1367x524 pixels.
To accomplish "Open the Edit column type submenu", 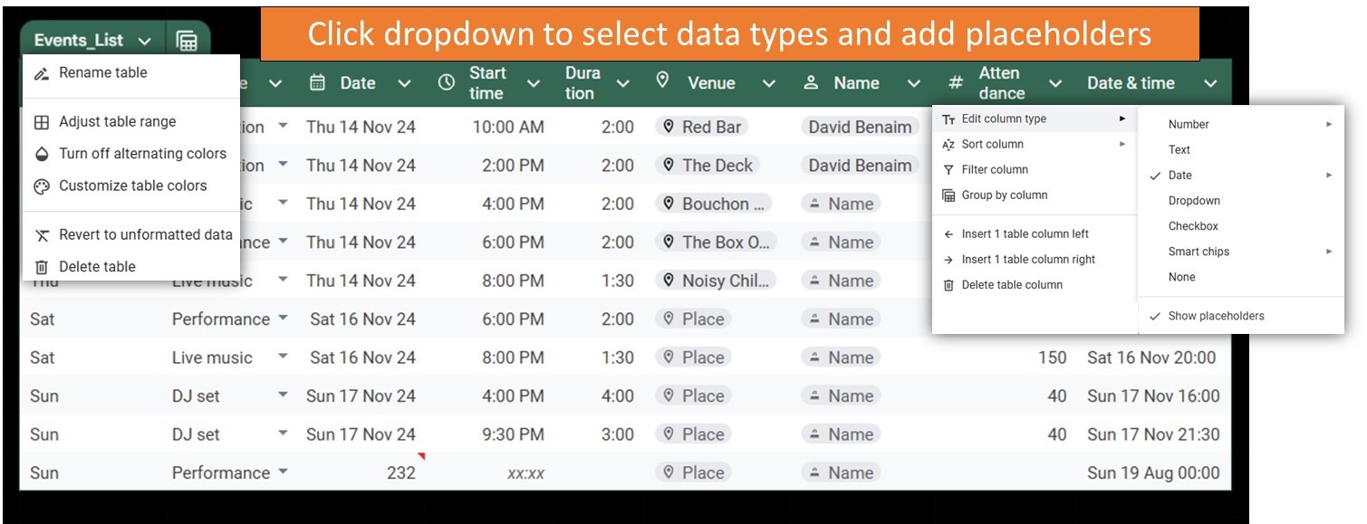I will (x=1004, y=119).
